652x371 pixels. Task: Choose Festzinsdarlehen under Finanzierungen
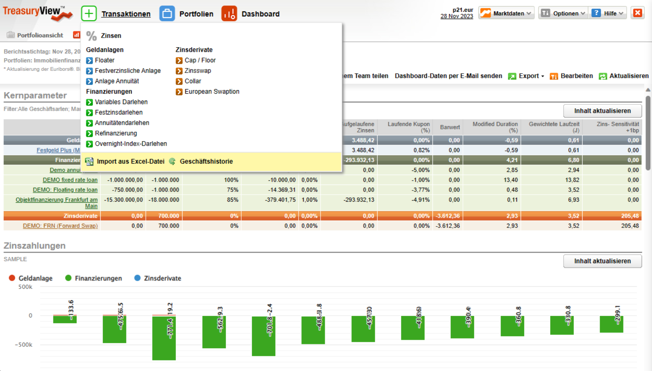click(x=119, y=112)
